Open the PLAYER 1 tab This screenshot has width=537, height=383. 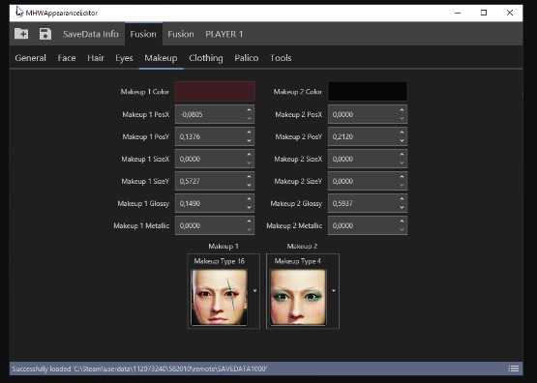[x=224, y=34]
